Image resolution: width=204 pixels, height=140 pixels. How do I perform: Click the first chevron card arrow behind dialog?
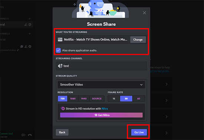(x=167, y=84)
